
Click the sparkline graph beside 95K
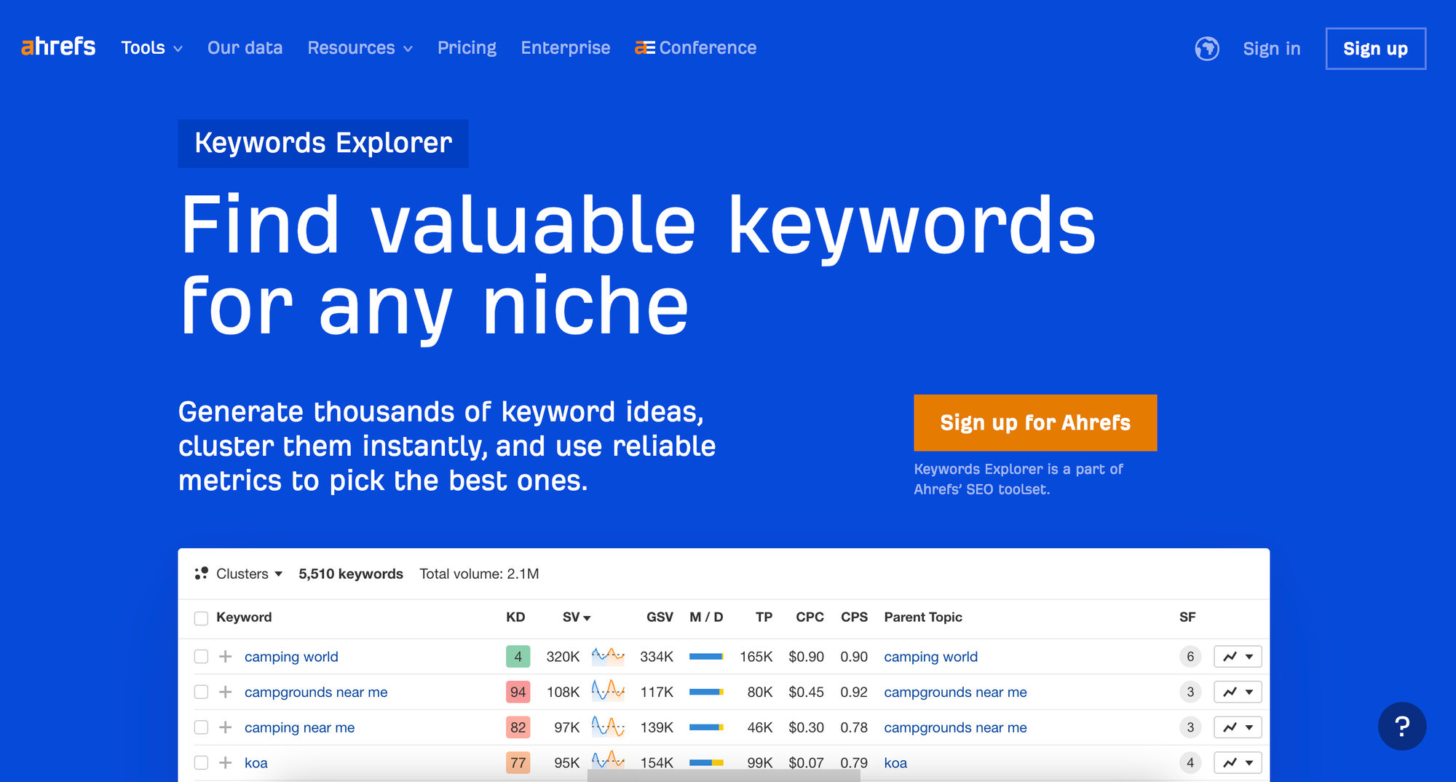click(x=608, y=762)
